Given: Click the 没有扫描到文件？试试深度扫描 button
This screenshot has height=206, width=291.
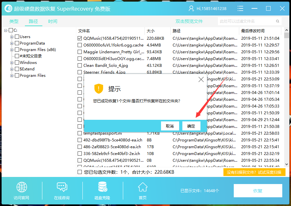Looking at the screenshot, I should [x=254, y=172].
